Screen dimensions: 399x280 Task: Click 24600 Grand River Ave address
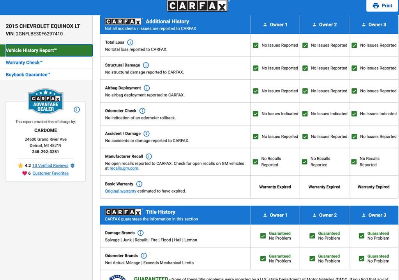click(46, 139)
